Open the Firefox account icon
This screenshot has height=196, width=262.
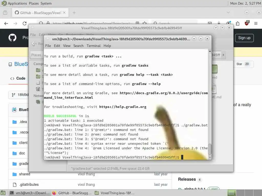[228, 23]
